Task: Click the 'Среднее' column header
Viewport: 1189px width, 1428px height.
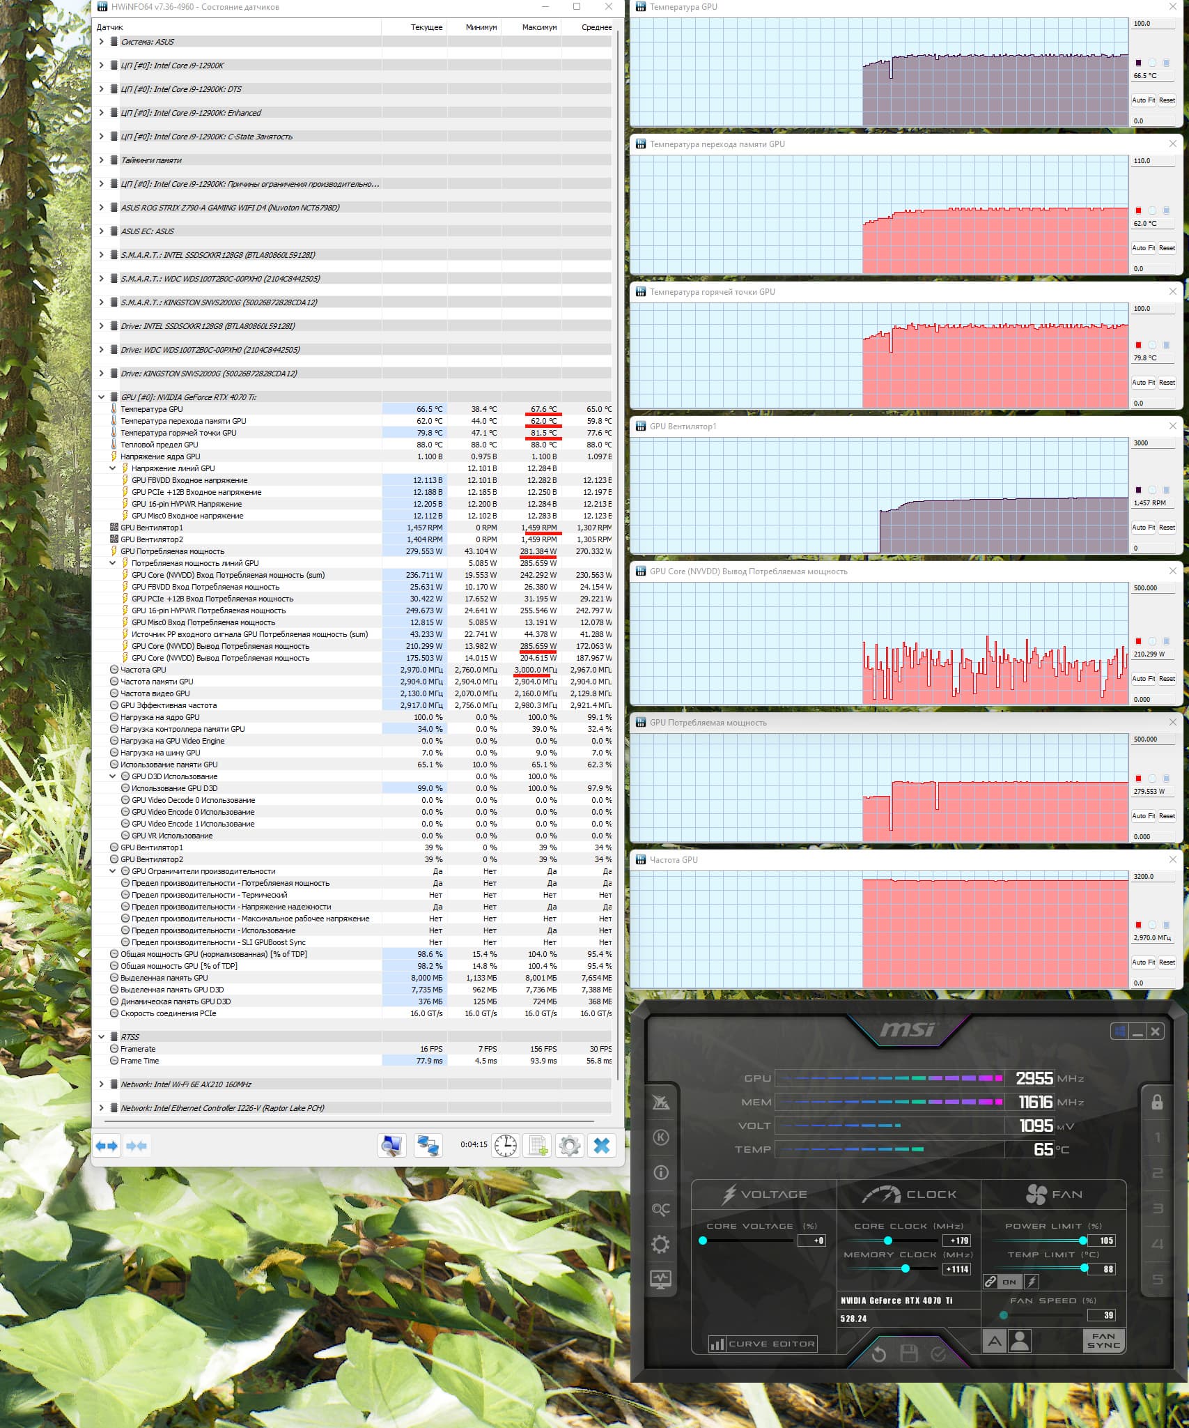Action: (x=587, y=27)
